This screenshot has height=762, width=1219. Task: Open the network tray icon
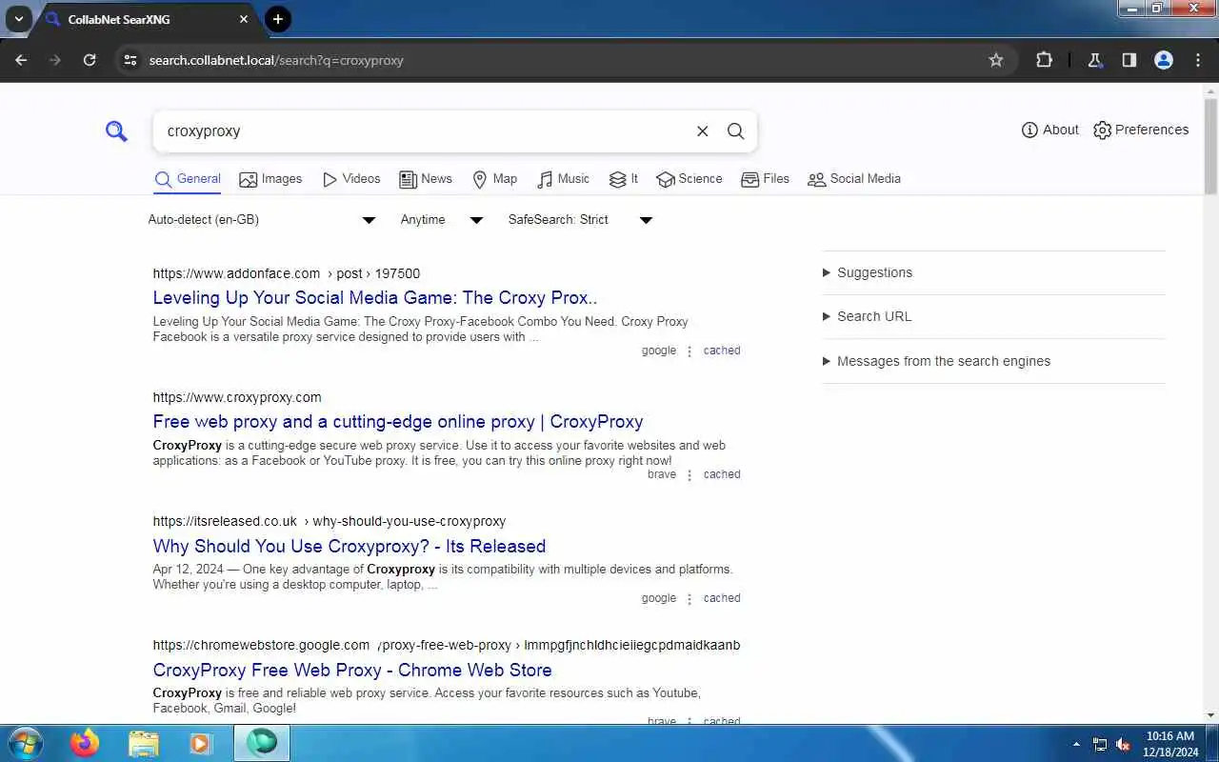(1100, 744)
